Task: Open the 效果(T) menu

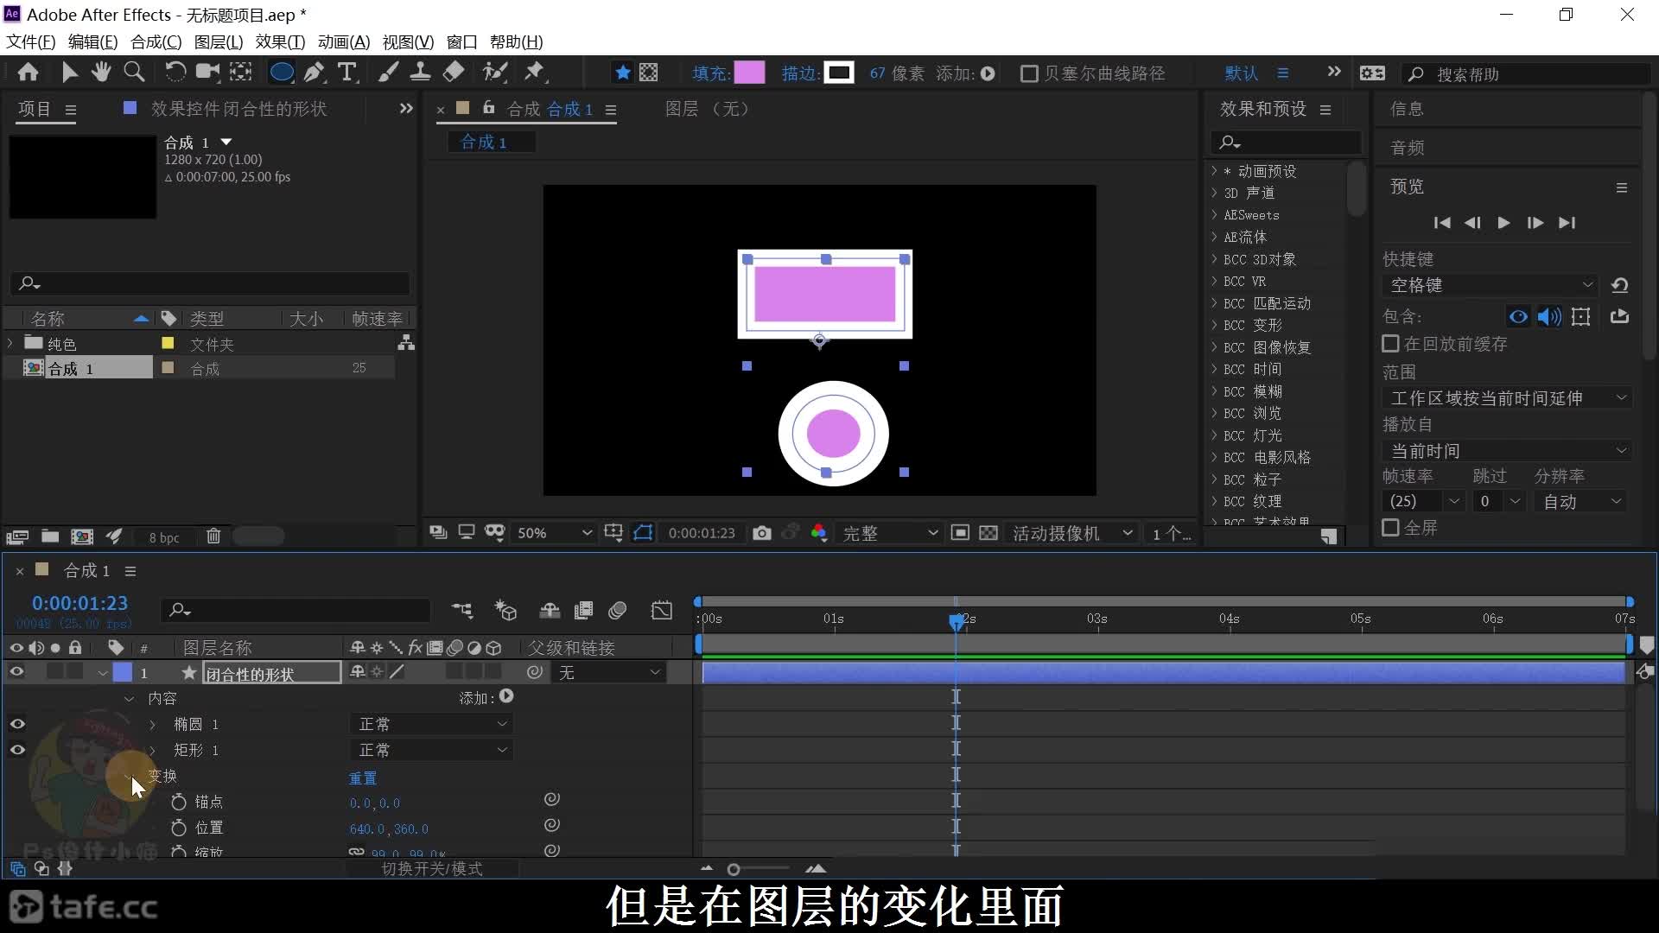Action: coord(280,41)
